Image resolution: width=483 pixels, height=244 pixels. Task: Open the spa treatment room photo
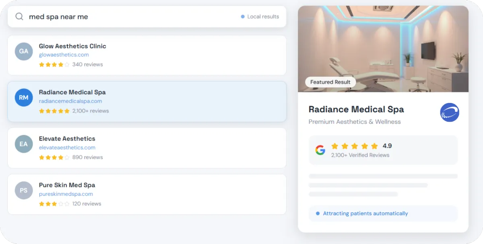[x=383, y=49]
